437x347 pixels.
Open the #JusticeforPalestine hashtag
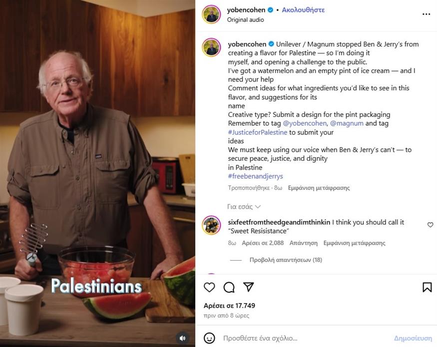coord(258,132)
